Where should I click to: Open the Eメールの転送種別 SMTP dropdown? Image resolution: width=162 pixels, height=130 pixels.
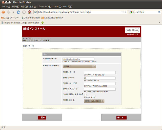(79, 66)
